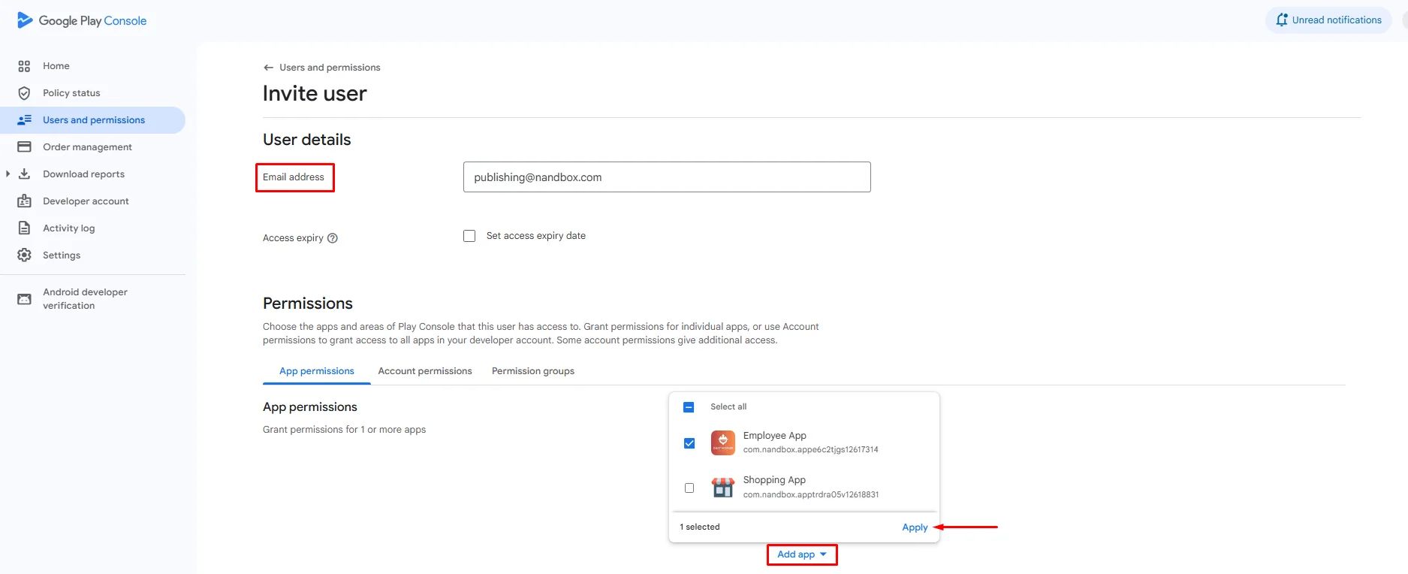Viewport: 1408px width, 574px height.
Task: Click the Activity log document icon
Action: (x=24, y=228)
